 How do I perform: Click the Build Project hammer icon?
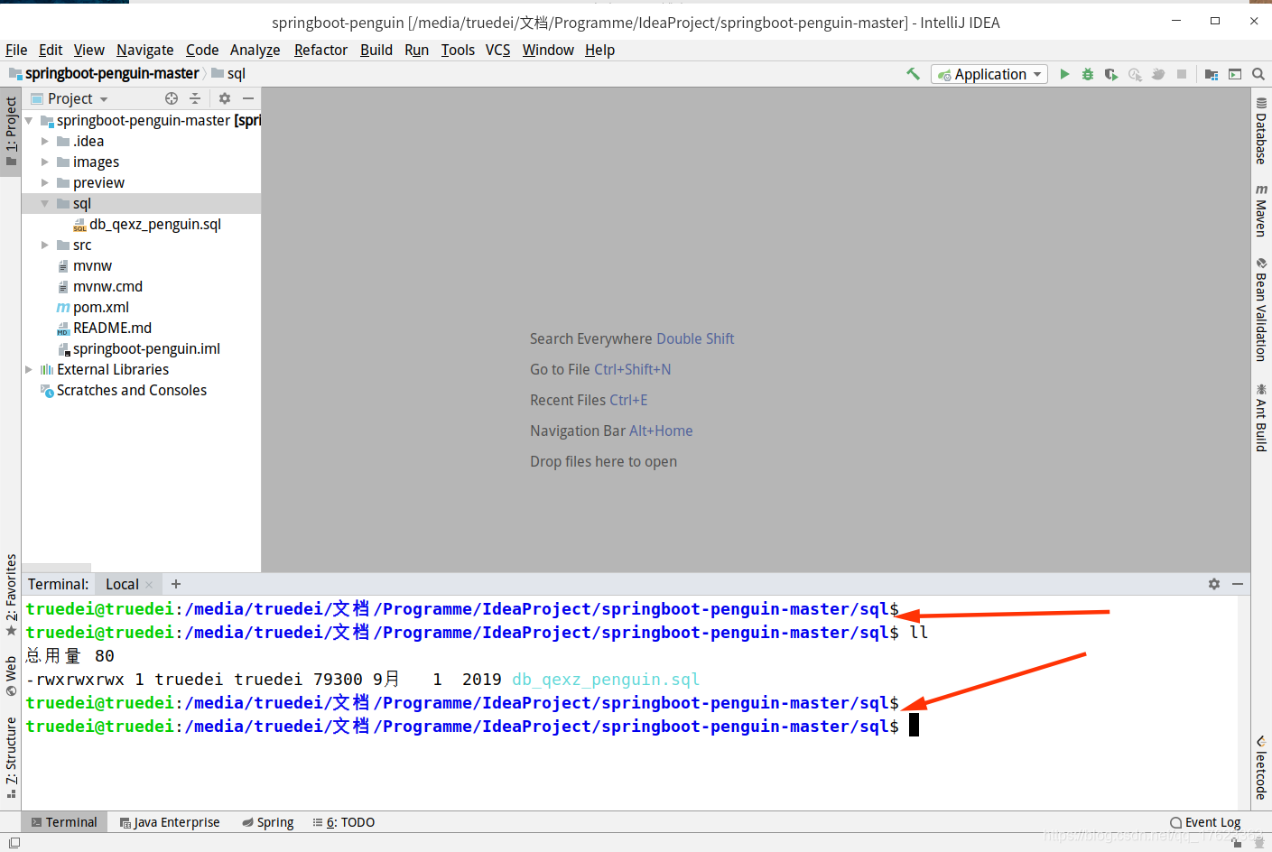(x=913, y=74)
